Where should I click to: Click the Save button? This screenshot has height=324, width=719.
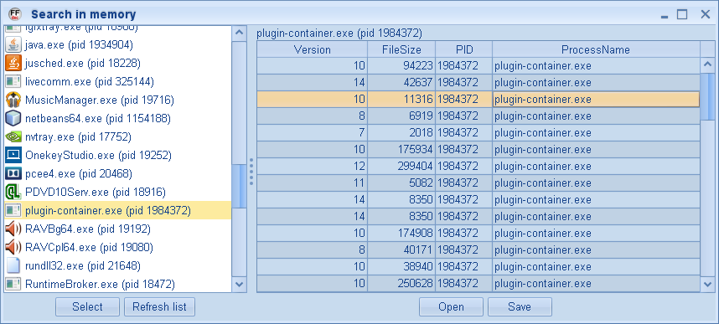(x=520, y=306)
